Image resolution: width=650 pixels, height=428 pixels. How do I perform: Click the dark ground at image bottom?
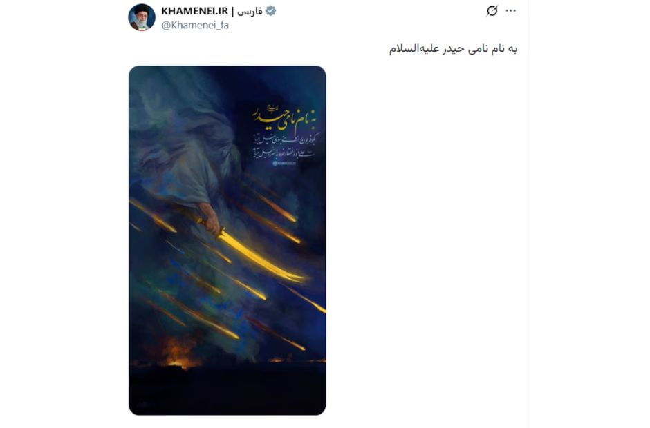(228, 389)
